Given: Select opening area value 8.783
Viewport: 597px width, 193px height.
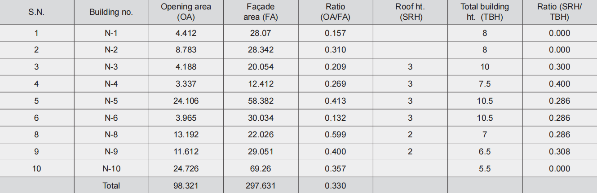Looking at the screenshot, I should point(186,50).
